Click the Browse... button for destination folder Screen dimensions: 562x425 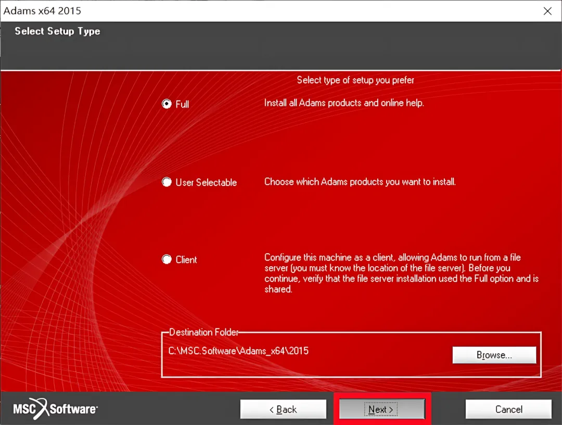point(494,355)
